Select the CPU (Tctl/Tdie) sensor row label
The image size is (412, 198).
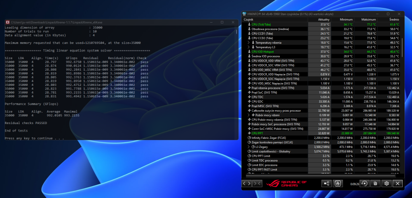[261, 24]
